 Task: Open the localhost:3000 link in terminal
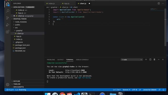[75, 70]
